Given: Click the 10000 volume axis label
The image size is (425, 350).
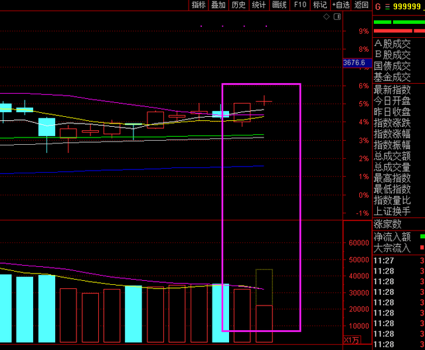Looking at the screenshot, I should tap(359, 326).
